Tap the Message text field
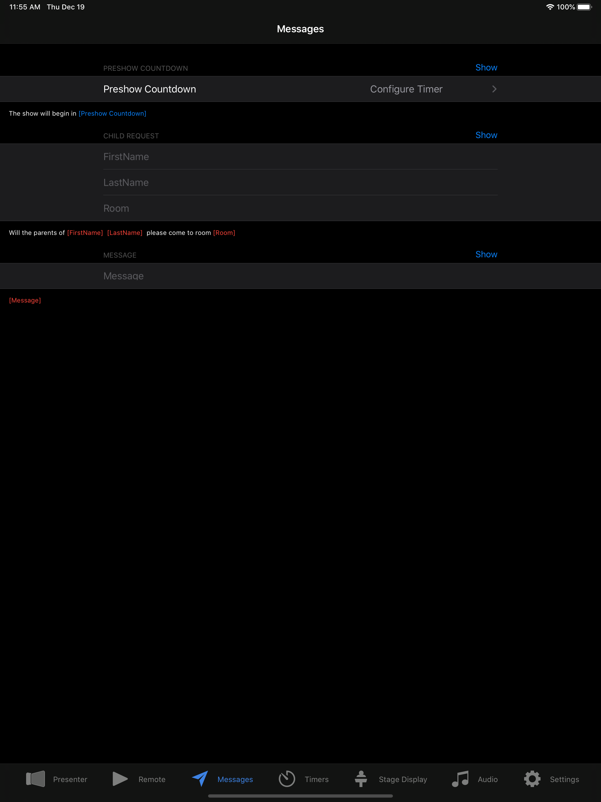 (300, 276)
